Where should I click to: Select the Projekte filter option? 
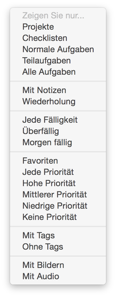pyautogui.click(x=58, y=27)
